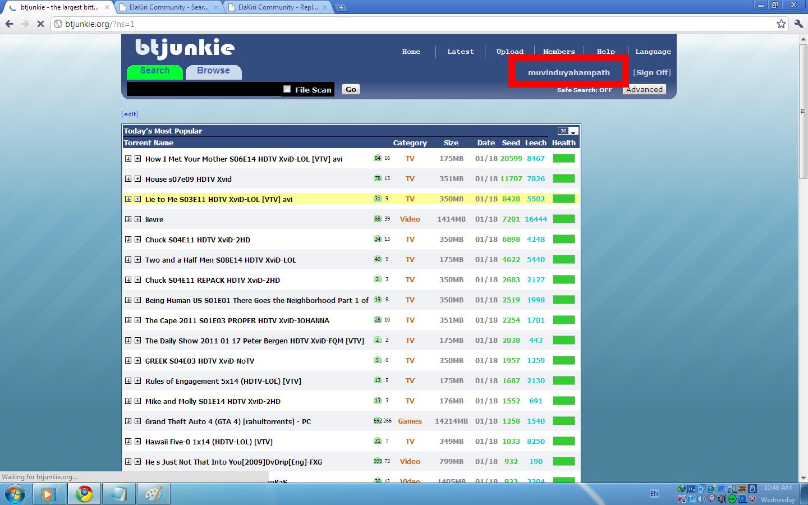808x505 pixels.
Task: Sort the table by the Size column header
Action: point(451,143)
